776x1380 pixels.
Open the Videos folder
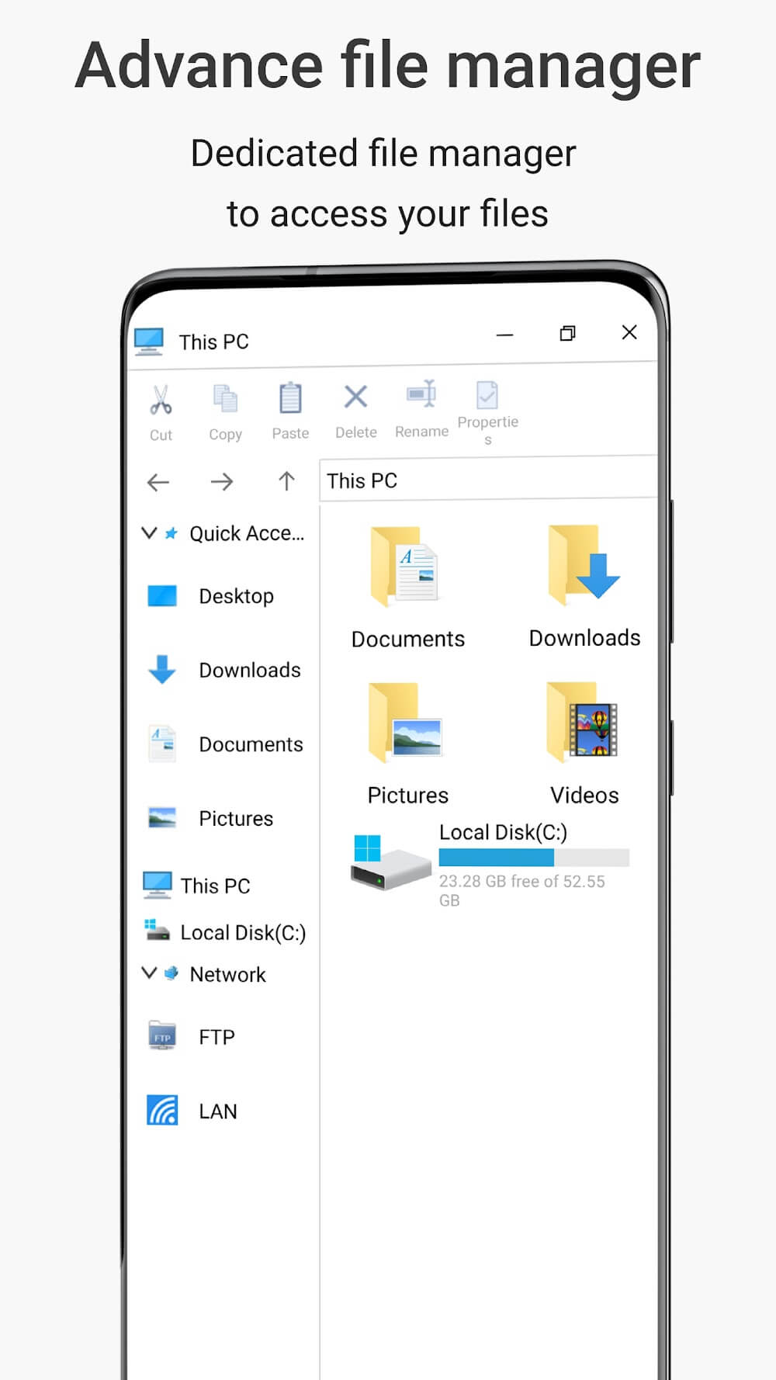(x=584, y=722)
